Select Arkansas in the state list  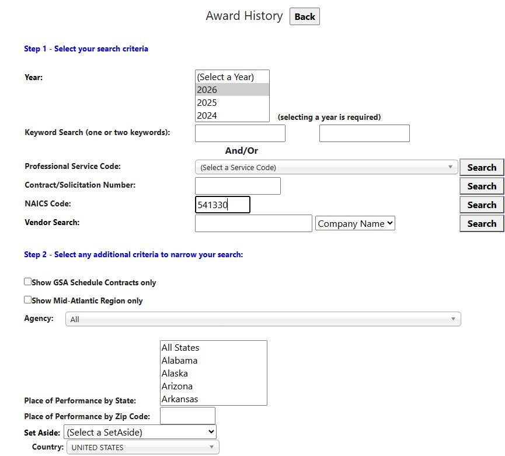point(214,399)
